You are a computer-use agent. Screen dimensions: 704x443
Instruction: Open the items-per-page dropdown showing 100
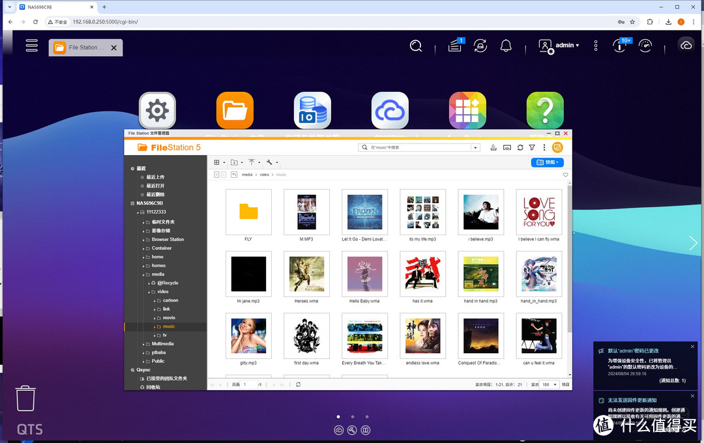550,385
